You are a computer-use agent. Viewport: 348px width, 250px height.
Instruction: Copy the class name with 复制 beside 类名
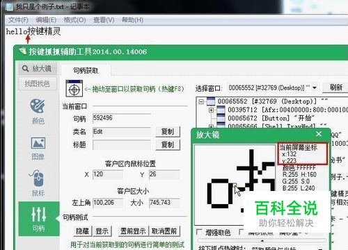point(168,131)
